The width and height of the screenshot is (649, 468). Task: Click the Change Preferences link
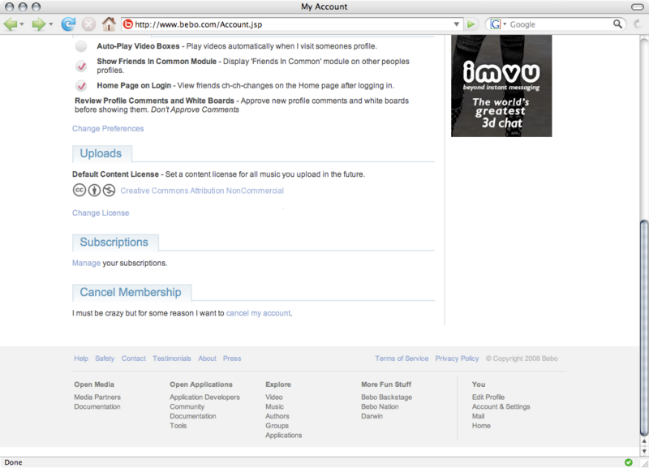tap(108, 129)
